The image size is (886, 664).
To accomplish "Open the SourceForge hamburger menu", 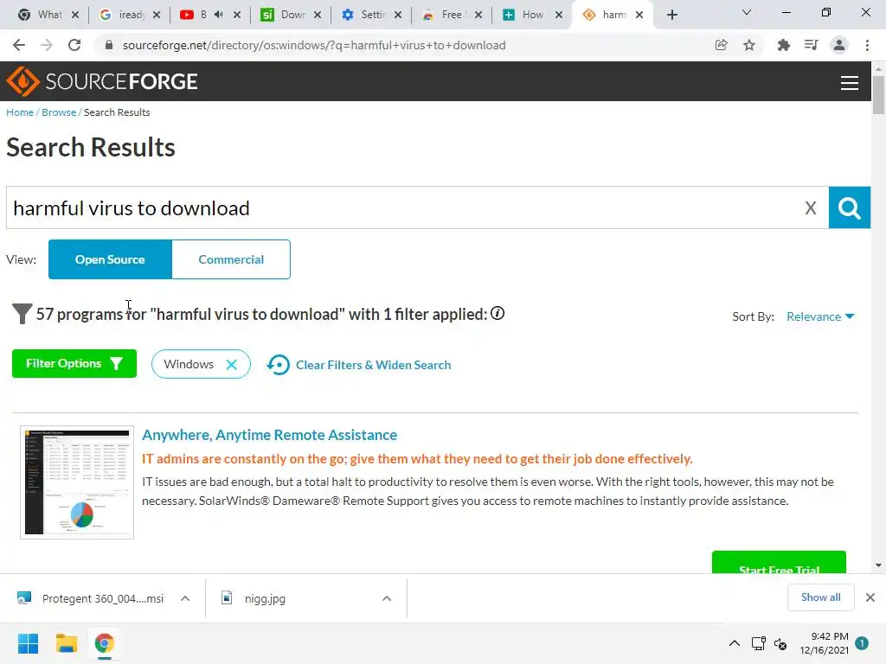I will 849,83.
